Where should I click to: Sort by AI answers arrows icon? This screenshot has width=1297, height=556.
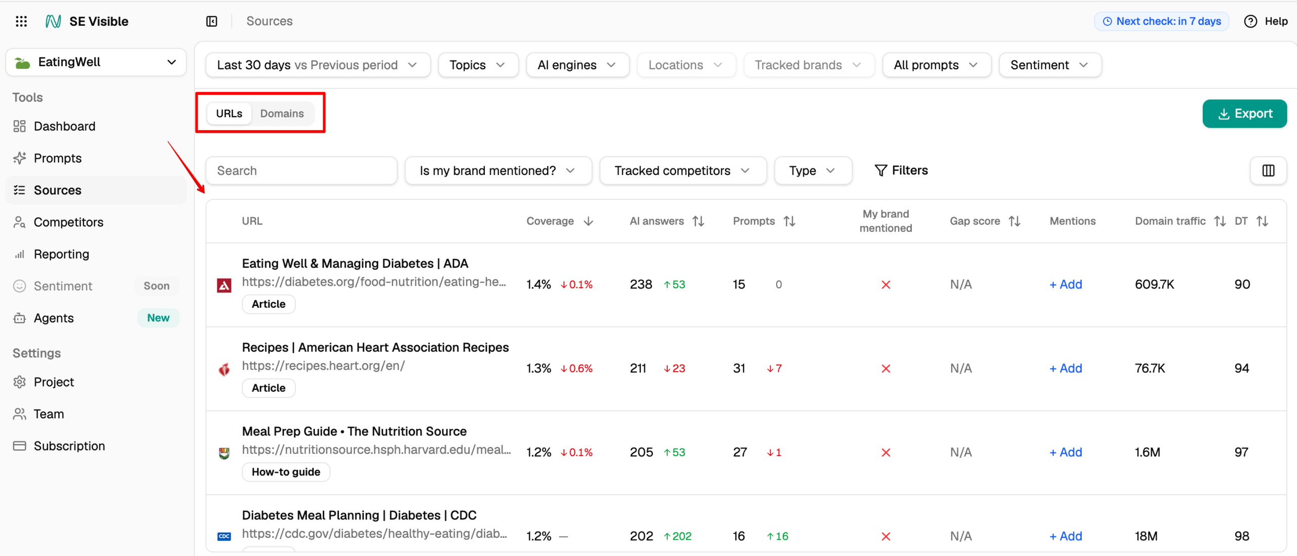[698, 221]
